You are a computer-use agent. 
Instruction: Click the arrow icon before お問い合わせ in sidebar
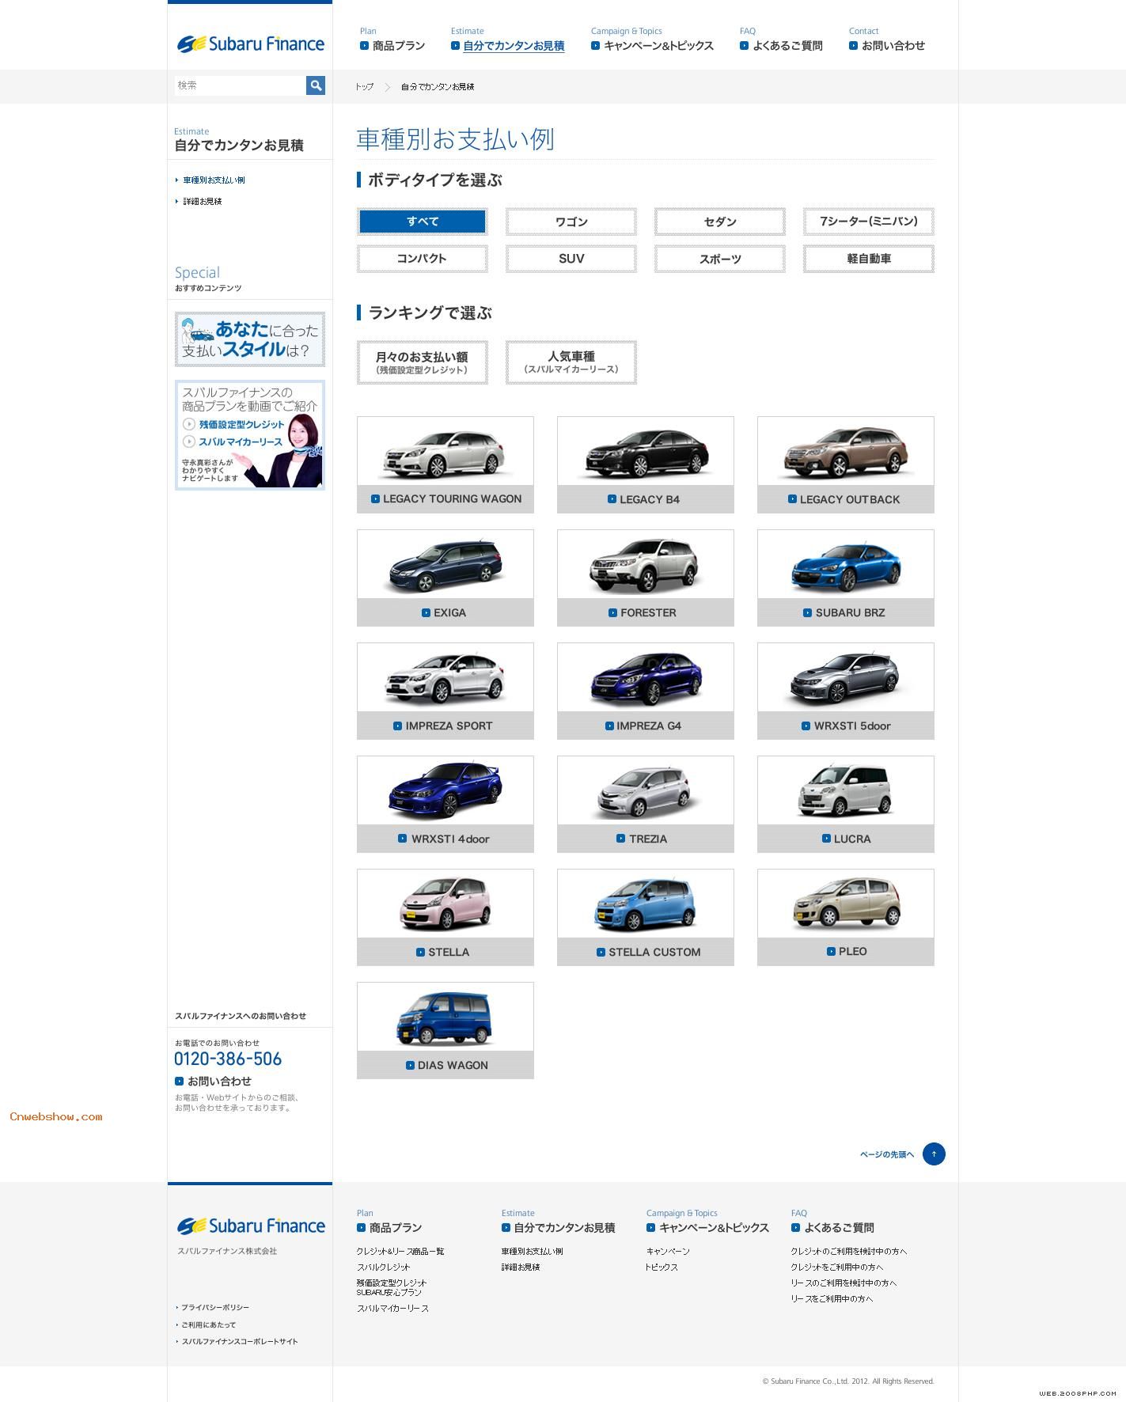click(x=179, y=1081)
